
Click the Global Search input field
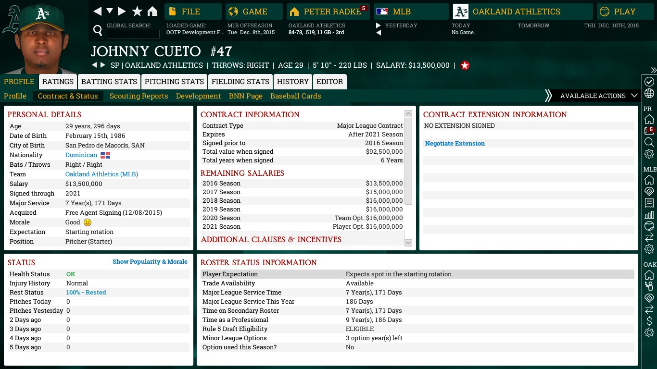133,33
